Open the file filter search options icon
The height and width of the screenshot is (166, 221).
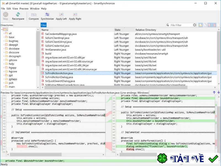tap(168, 25)
